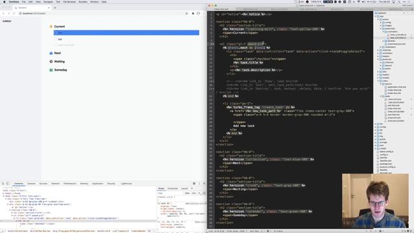The width and height of the screenshot is (414, 233).
Task: Open application.html.erb in TextMate file browser
Action: (x=397, y=87)
